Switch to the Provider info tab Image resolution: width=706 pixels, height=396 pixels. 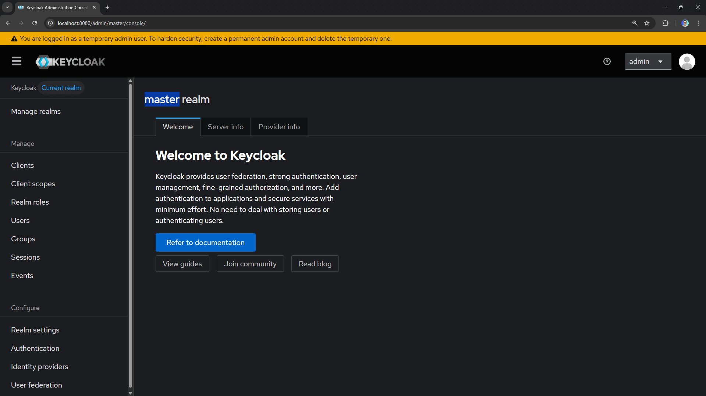click(279, 126)
